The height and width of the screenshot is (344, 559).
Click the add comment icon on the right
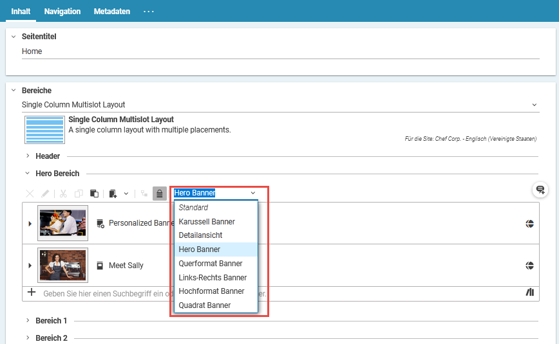point(540,190)
